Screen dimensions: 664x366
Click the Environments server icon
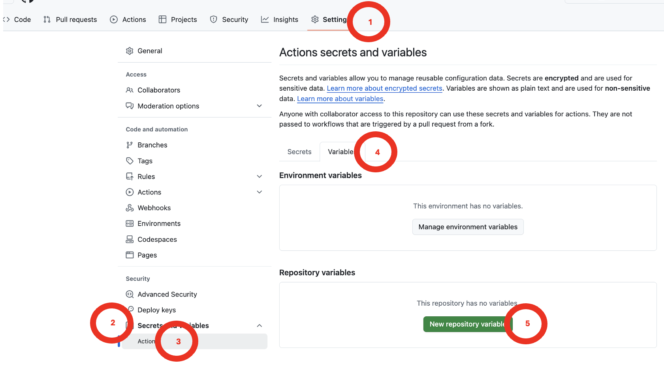click(130, 224)
